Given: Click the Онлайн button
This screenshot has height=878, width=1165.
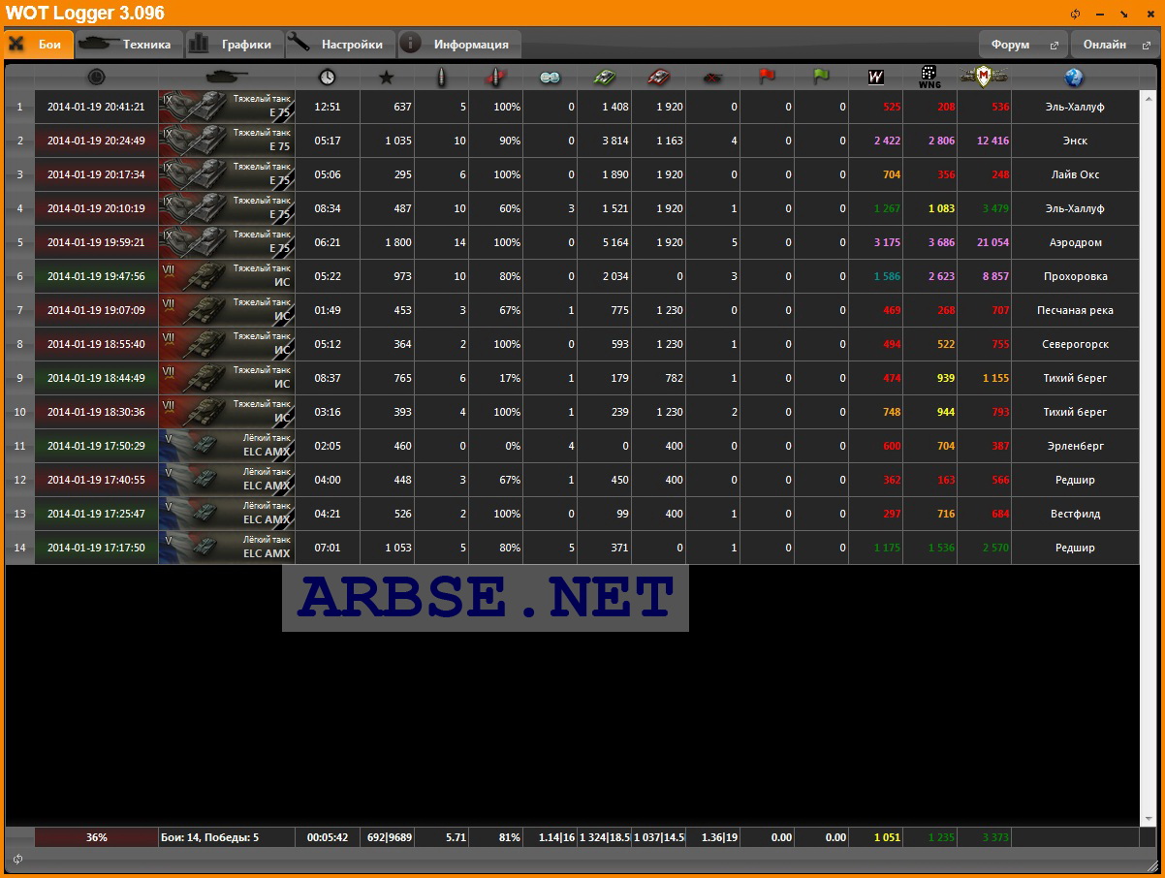Looking at the screenshot, I should pyautogui.click(x=1115, y=45).
